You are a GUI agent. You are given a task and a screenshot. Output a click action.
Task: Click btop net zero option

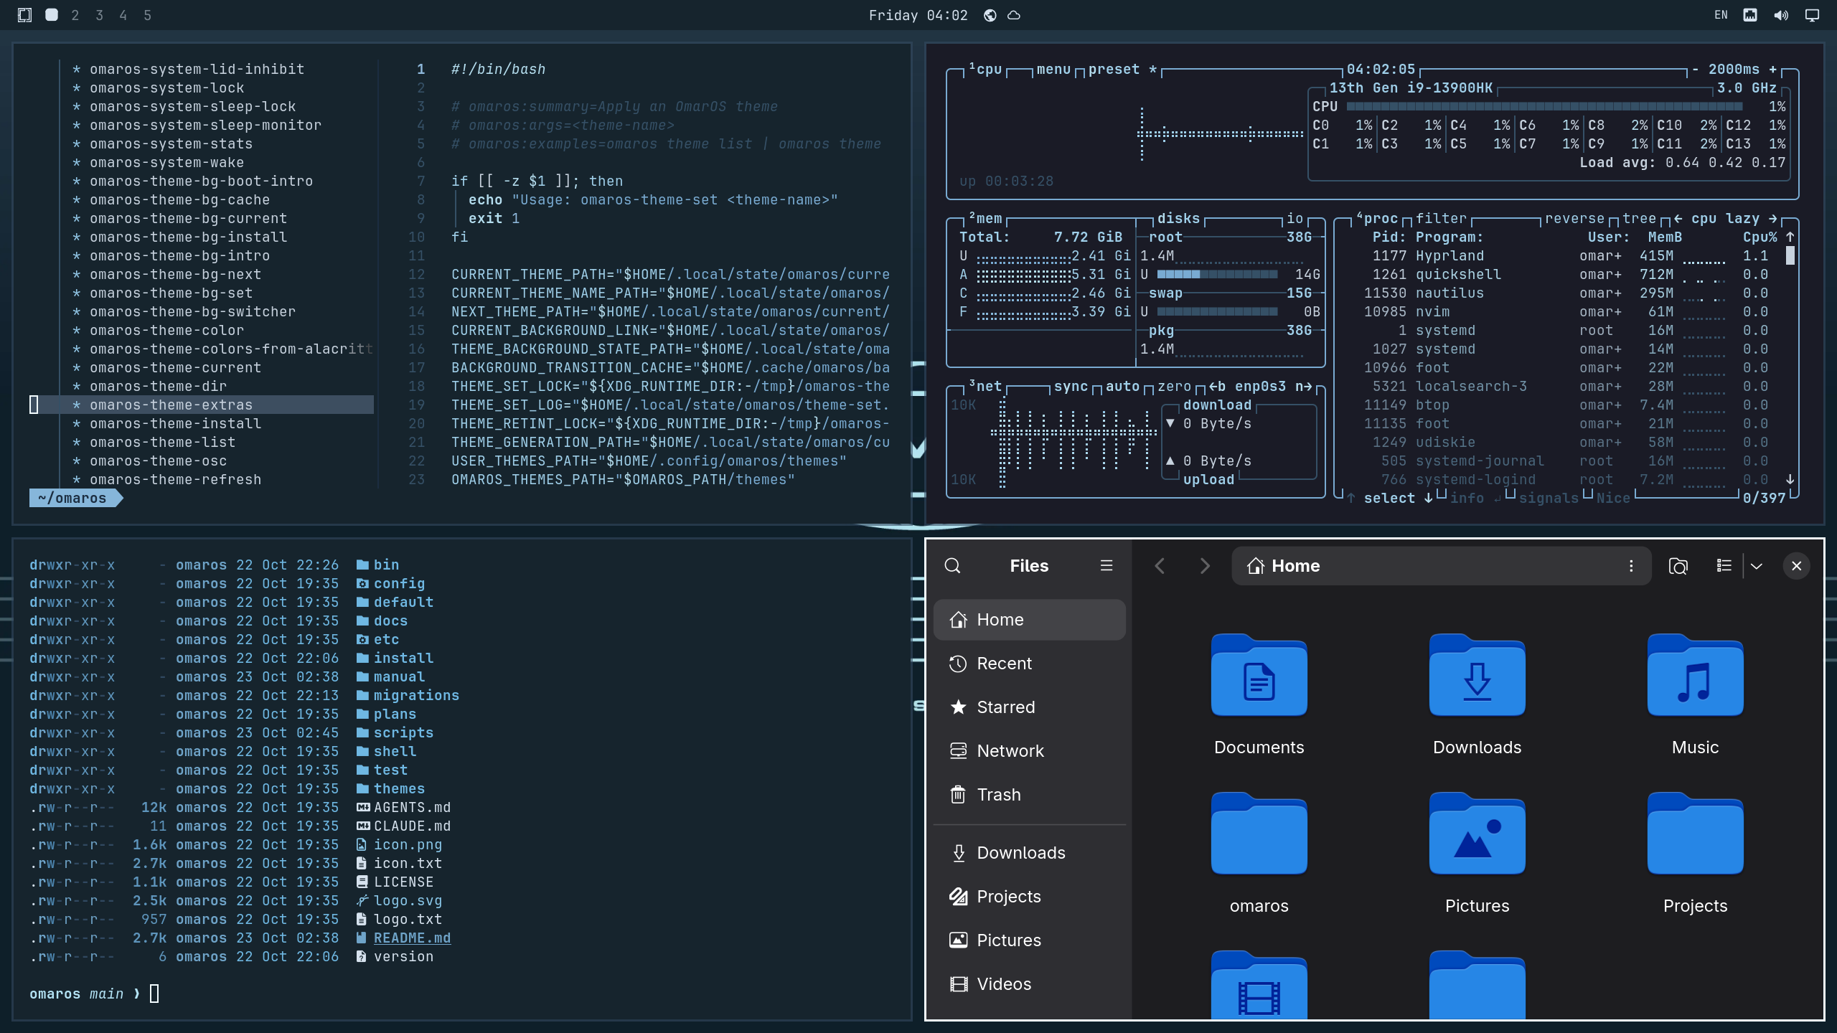tap(1174, 387)
